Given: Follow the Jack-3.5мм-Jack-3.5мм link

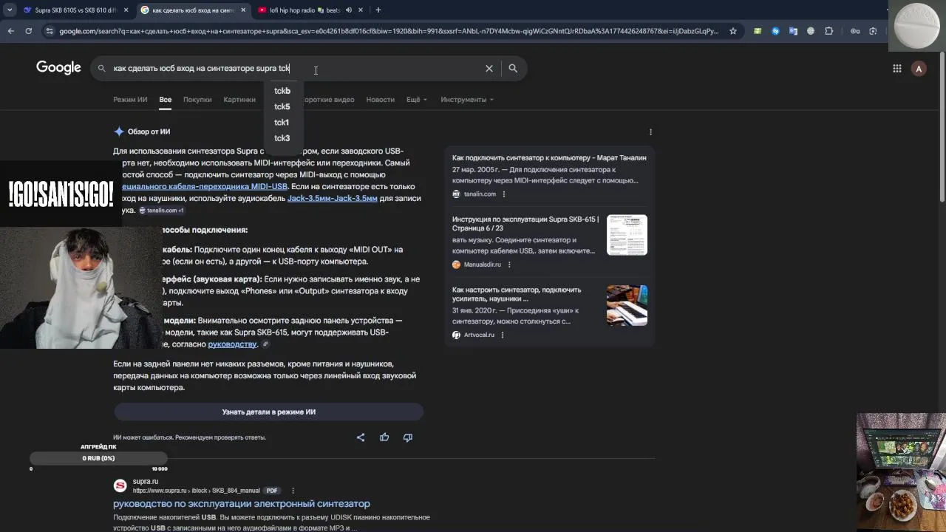Looking at the screenshot, I should tap(332, 198).
